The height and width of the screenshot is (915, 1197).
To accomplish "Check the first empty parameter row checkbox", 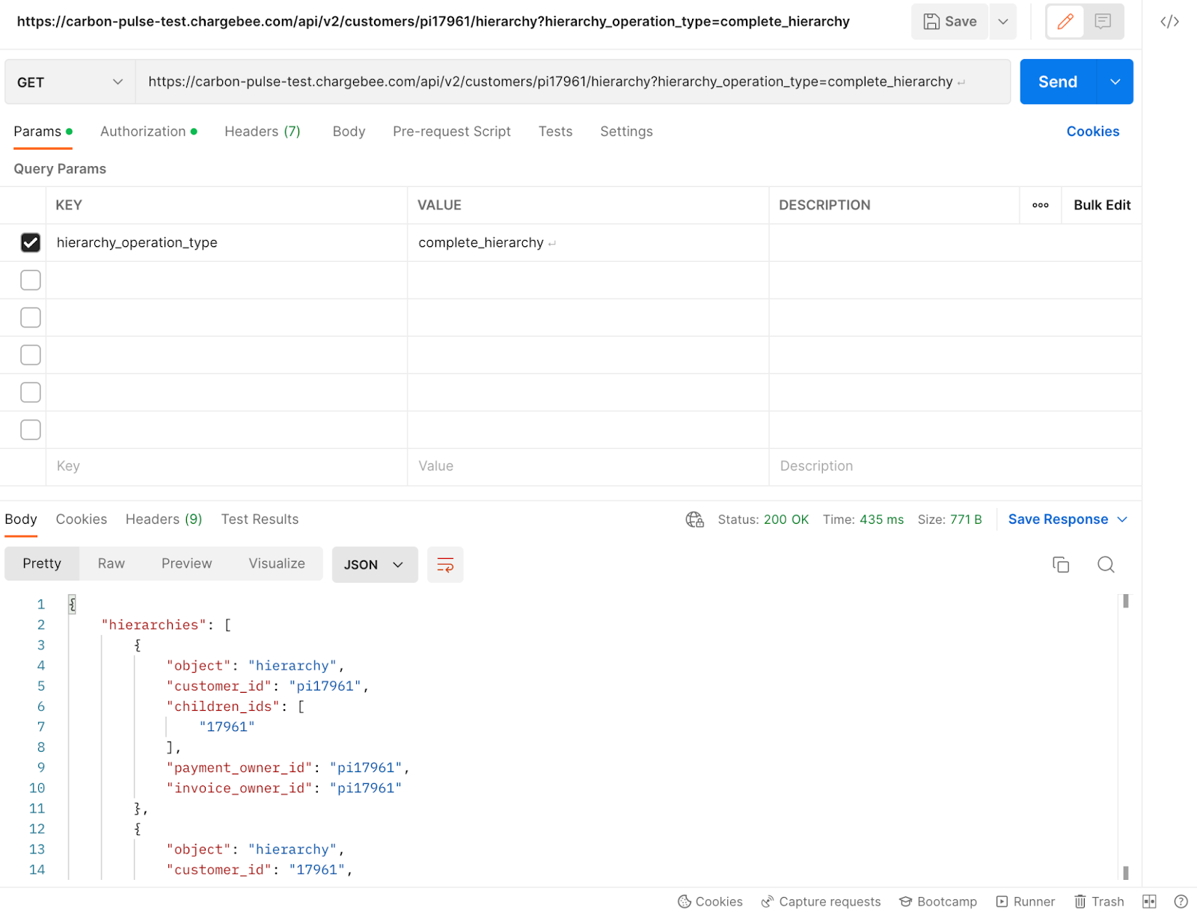I will (x=31, y=280).
